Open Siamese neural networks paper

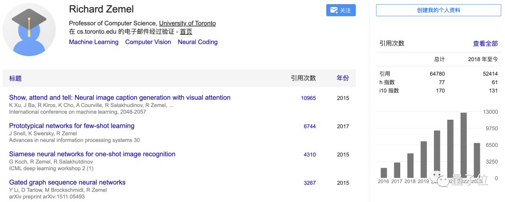[92, 154]
